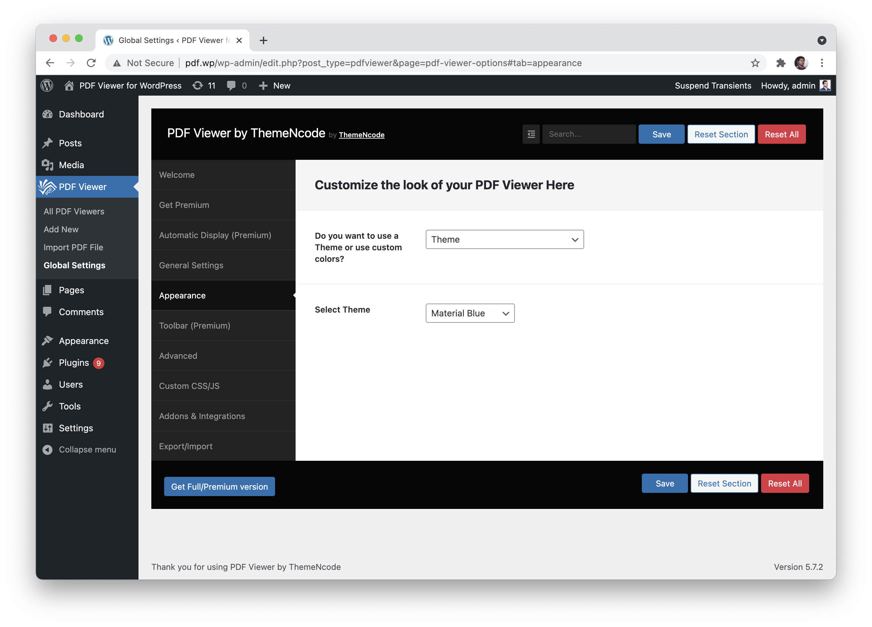Open updates icon showing 11
872x627 pixels.
(x=197, y=85)
